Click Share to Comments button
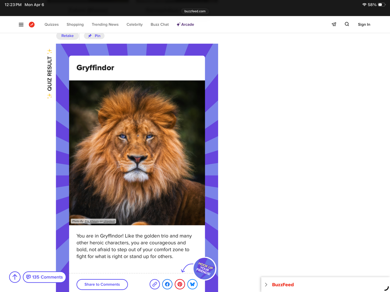This screenshot has height=292, width=390. 102,284
